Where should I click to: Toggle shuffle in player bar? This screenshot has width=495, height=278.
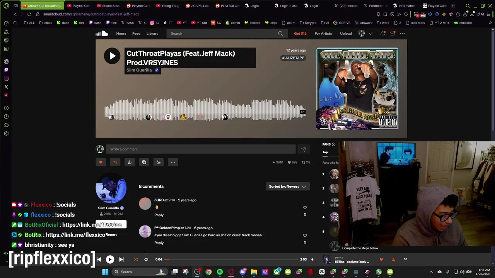[x=136, y=259]
